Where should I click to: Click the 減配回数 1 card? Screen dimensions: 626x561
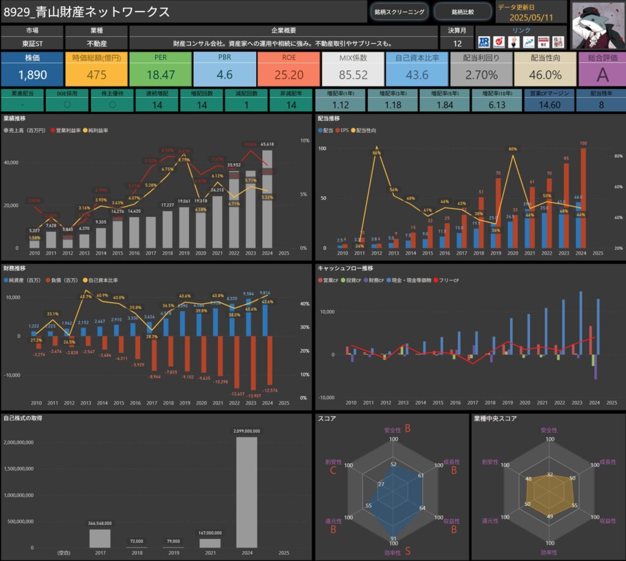(x=246, y=100)
